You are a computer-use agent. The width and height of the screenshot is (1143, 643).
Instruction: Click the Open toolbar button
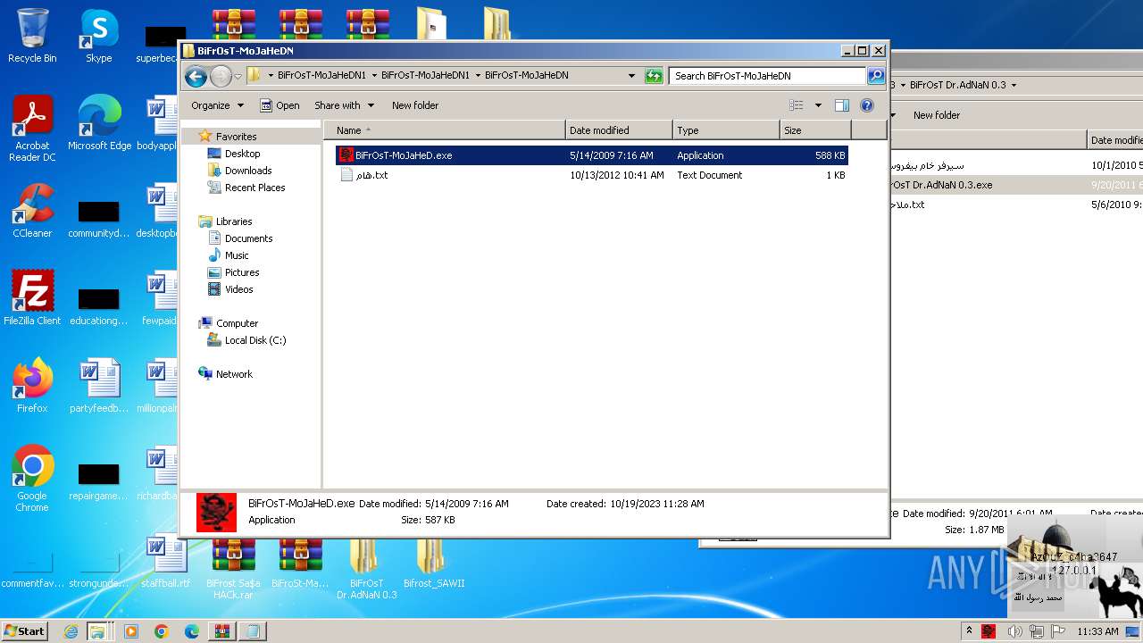(279, 105)
